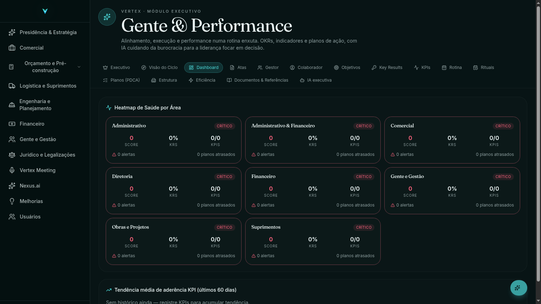The height and width of the screenshot is (304, 541).
Task: Click the users icon beside Usuários
Action: pyautogui.click(x=12, y=217)
